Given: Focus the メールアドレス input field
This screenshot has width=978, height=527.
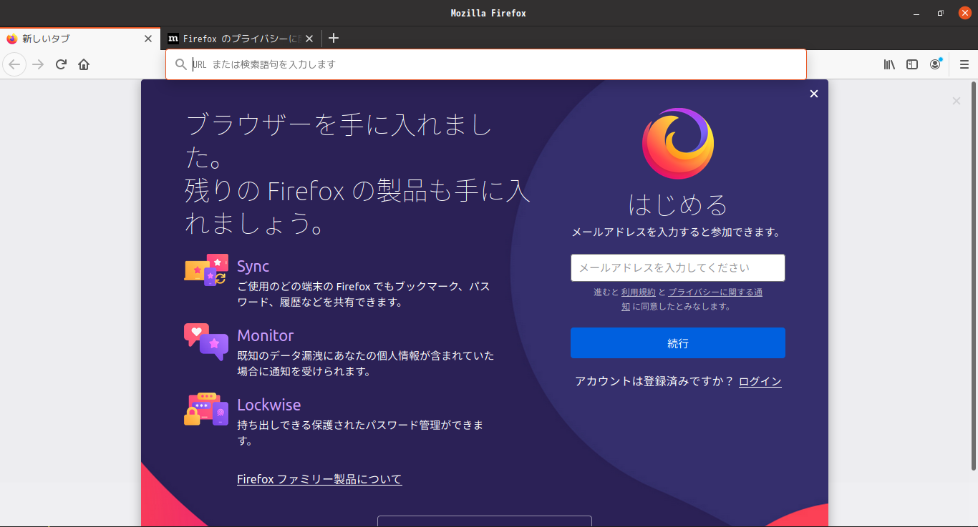Looking at the screenshot, I should (x=677, y=267).
